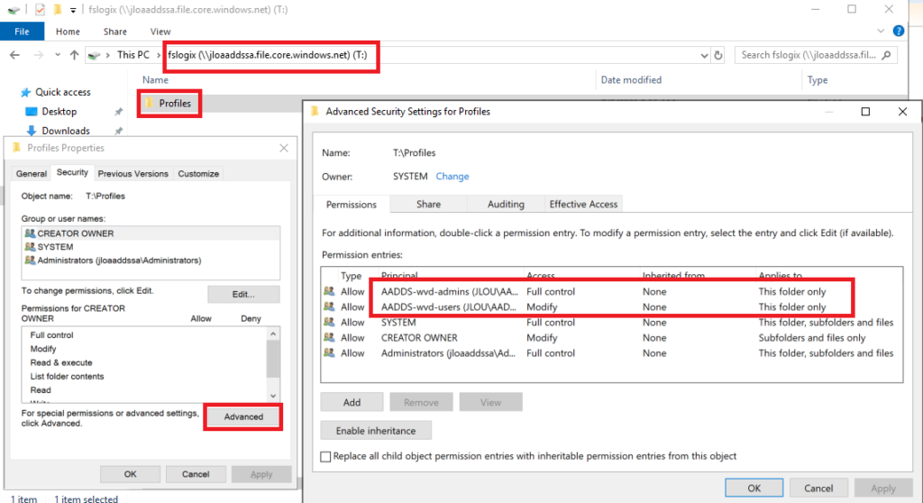
Task: Sort by the Type column header
Action: [817, 80]
